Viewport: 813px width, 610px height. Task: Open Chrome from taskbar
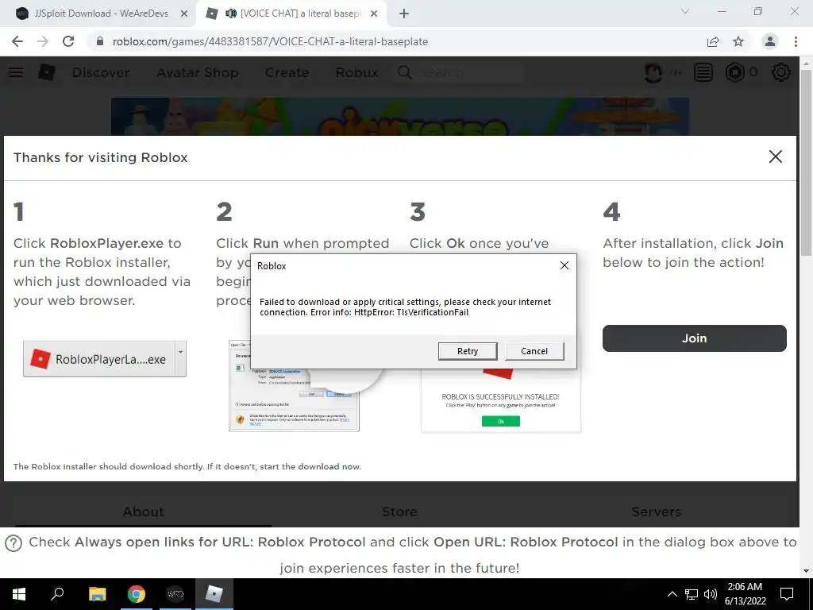coord(136,594)
